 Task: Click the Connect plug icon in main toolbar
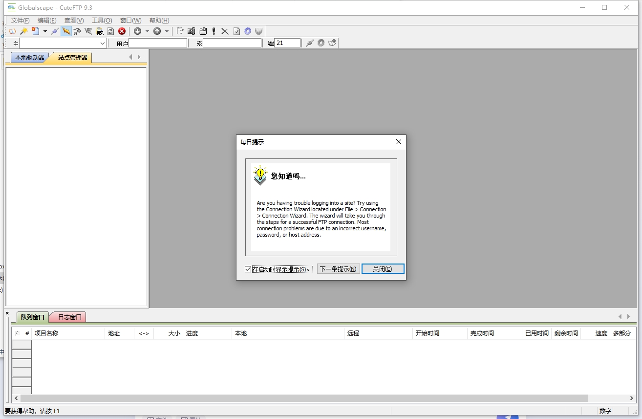click(55, 31)
